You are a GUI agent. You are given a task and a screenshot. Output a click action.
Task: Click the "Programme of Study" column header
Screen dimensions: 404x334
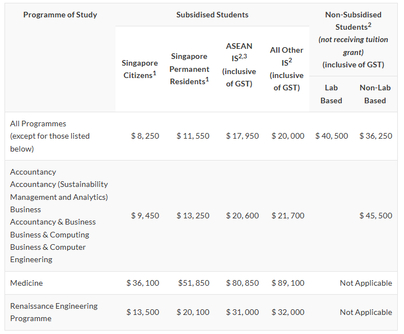pos(60,15)
